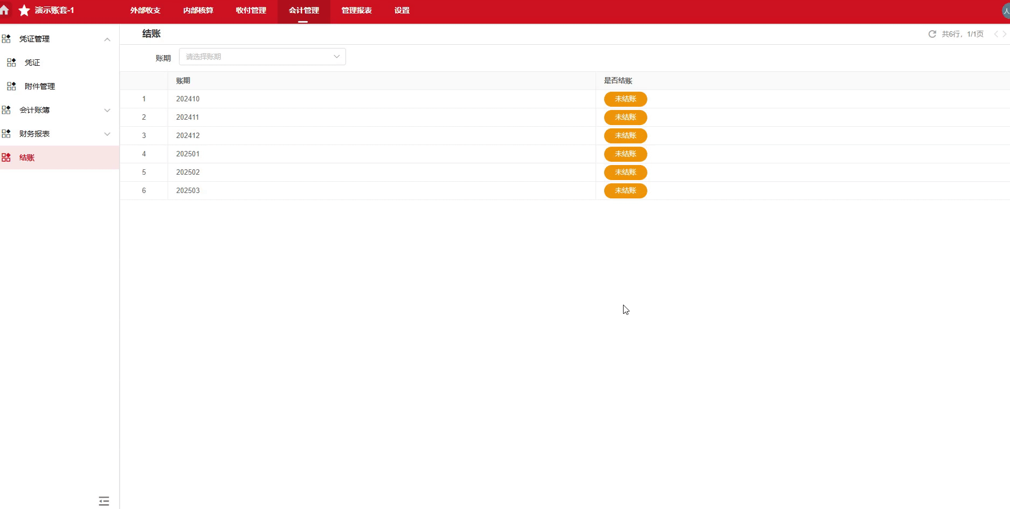The image size is (1010, 509).
Task: Collapse sidebar using bottom menu-fold icon
Action: [x=104, y=501]
